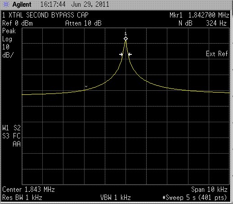
Task: Click the left N dB bandwidth arrow
Action: [121, 54]
